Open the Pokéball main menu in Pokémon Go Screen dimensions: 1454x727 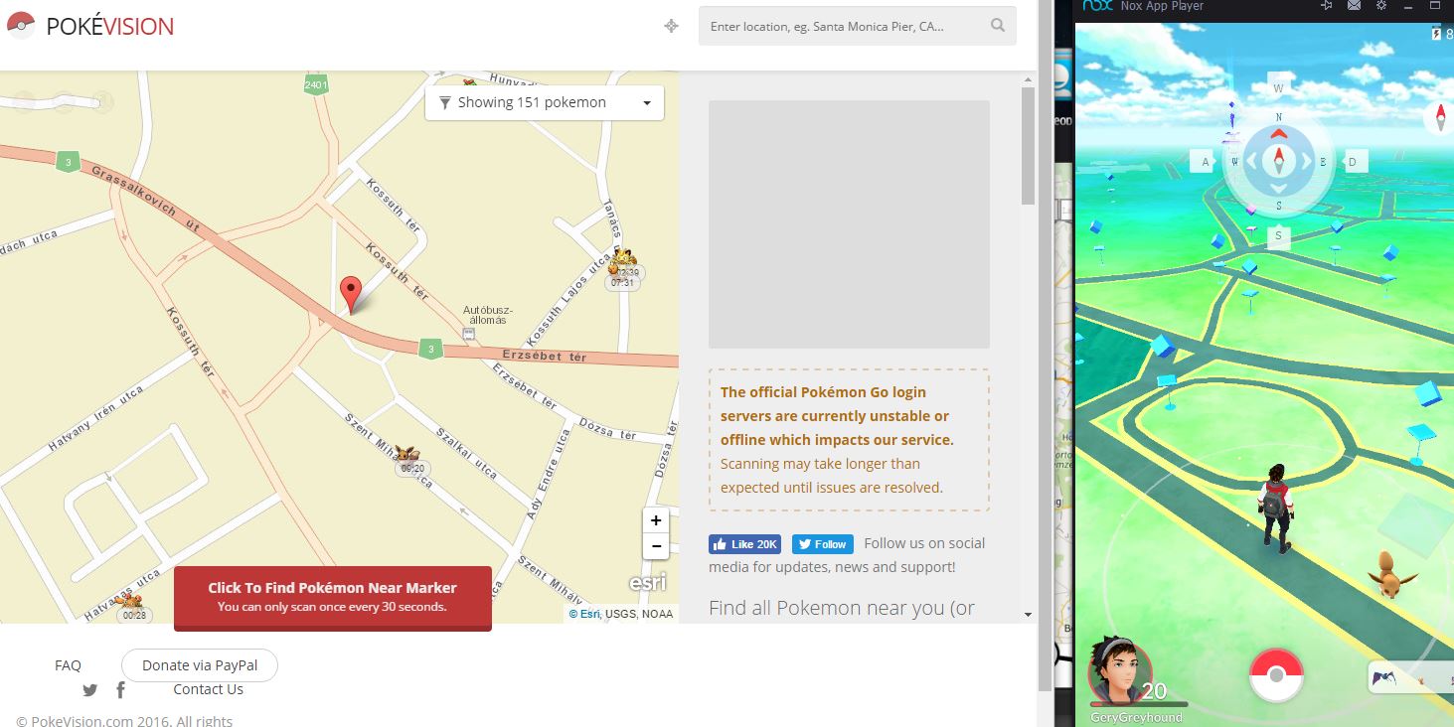[x=1275, y=675]
